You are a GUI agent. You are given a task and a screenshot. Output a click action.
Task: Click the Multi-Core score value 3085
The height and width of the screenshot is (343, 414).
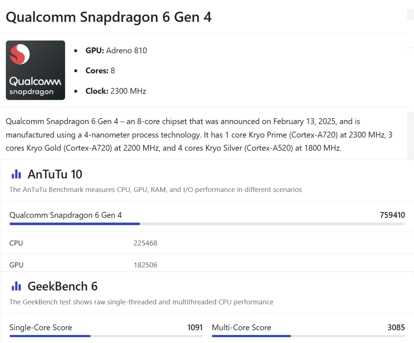(396, 327)
